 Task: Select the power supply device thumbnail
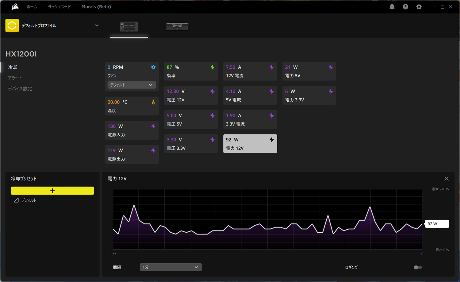click(129, 27)
